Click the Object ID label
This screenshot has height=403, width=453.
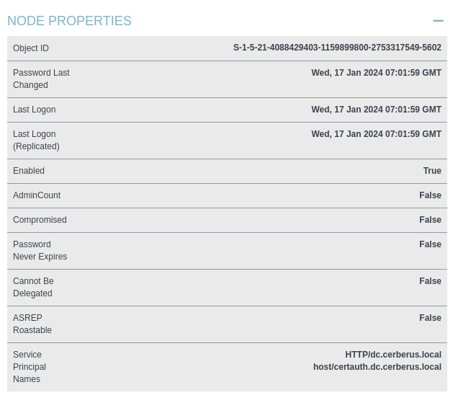[31, 48]
